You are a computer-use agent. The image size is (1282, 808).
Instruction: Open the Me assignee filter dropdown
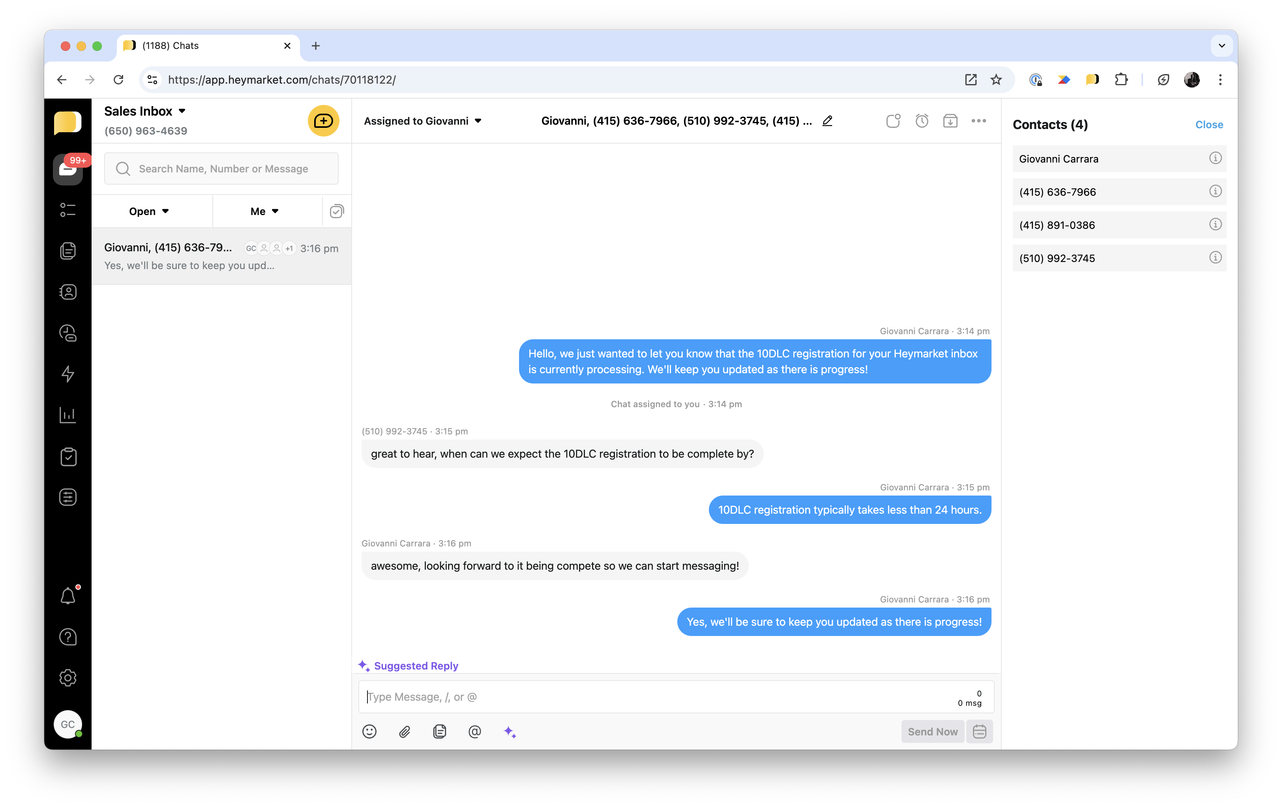[x=264, y=211]
